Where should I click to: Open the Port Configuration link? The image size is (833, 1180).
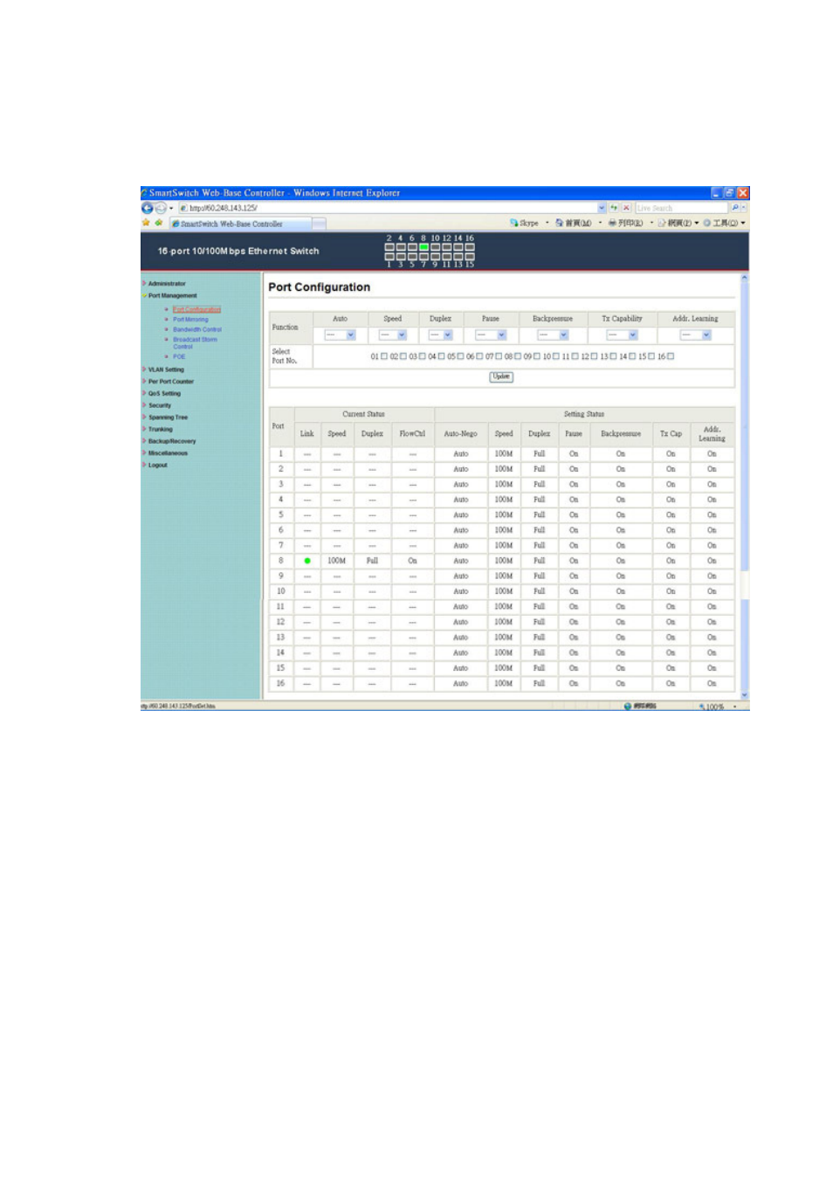(196, 309)
